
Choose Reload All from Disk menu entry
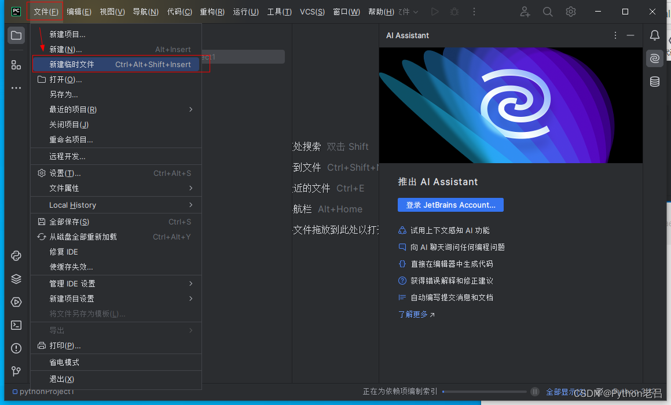[x=116, y=237]
